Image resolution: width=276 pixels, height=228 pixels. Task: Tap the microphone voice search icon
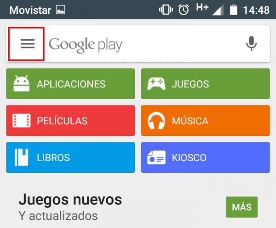click(x=251, y=43)
